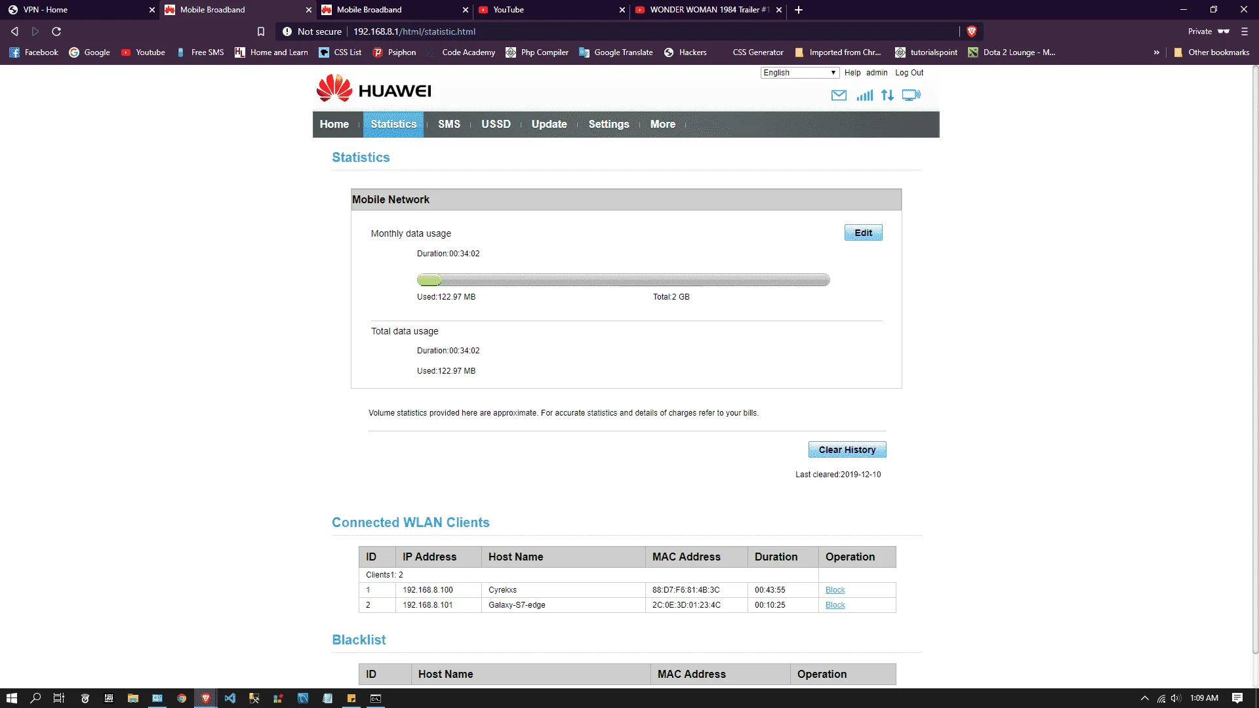1259x708 pixels.
Task: Open Psiphon bookmark
Action: (x=394, y=52)
